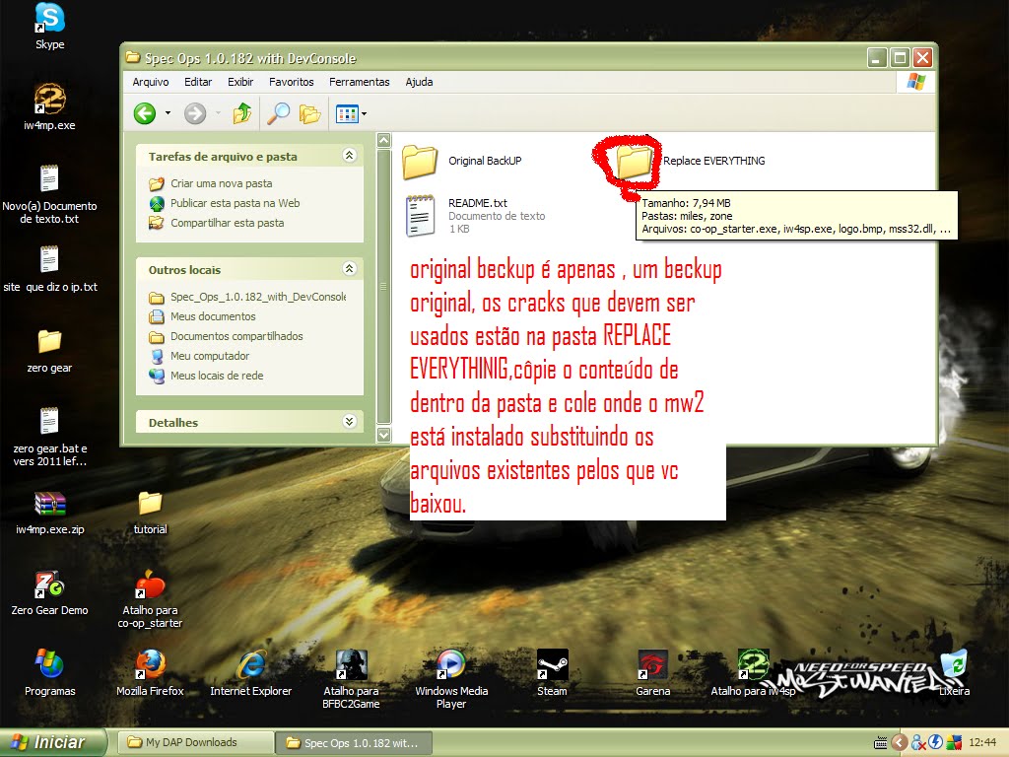The height and width of the screenshot is (757, 1009).
Task: Select the Steam desktop shortcut
Action: point(552,673)
